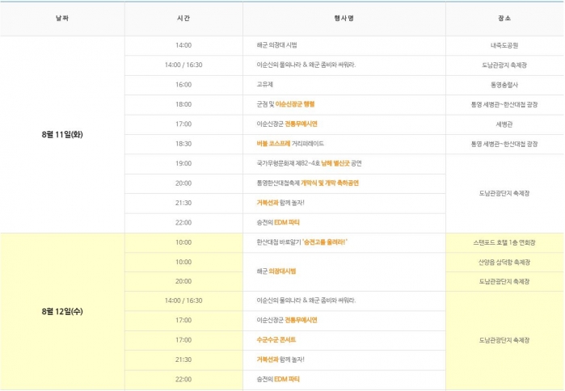Click the 장소 column header
Image resolution: width=565 pixels, height=391 pixels.
tap(504, 19)
